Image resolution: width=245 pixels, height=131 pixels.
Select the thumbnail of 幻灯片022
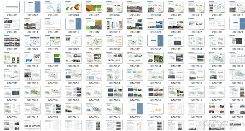(196, 24)
